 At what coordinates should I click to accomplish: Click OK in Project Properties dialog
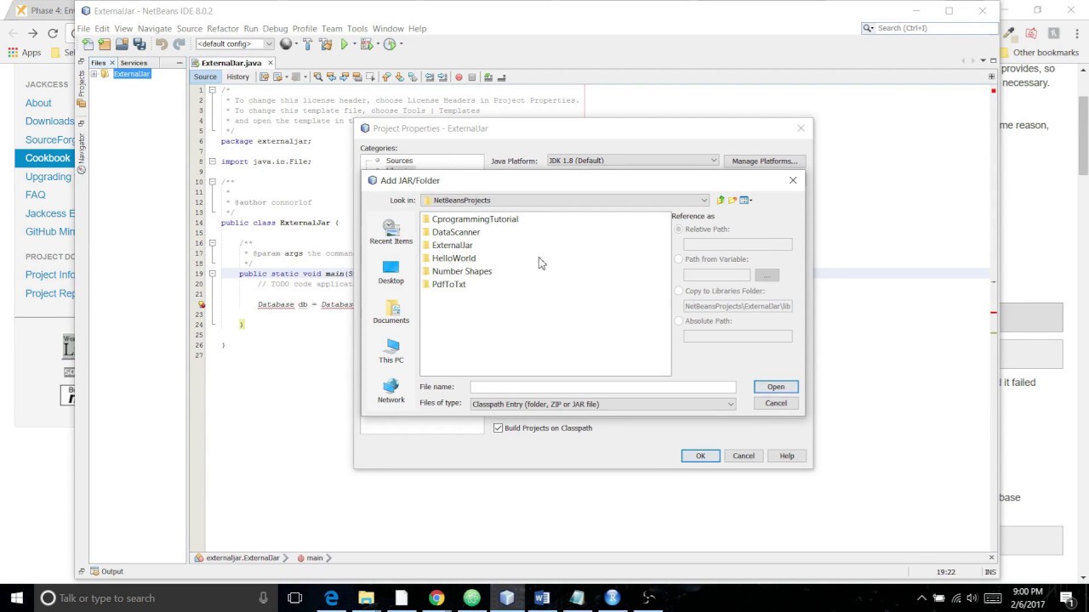point(700,456)
